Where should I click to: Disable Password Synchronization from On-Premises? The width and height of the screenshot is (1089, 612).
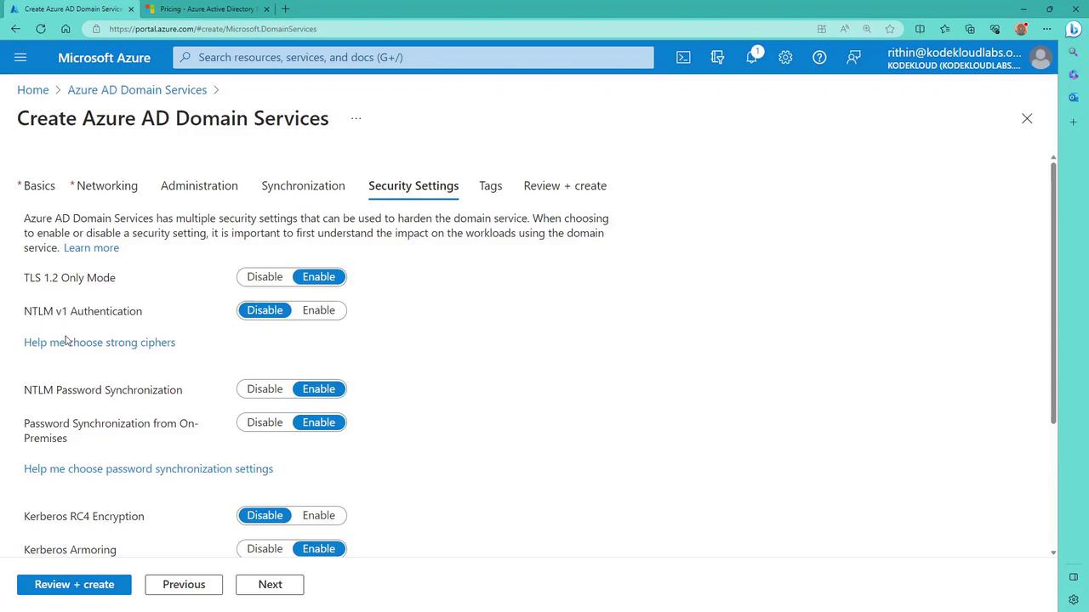(265, 422)
